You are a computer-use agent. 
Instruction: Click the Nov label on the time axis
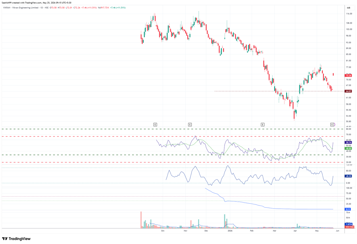(185, 231)
